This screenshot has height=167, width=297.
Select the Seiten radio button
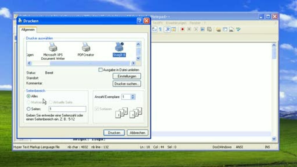tap(29, 109)
